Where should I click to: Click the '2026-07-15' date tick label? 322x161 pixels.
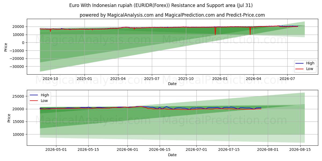coord(229,149)
